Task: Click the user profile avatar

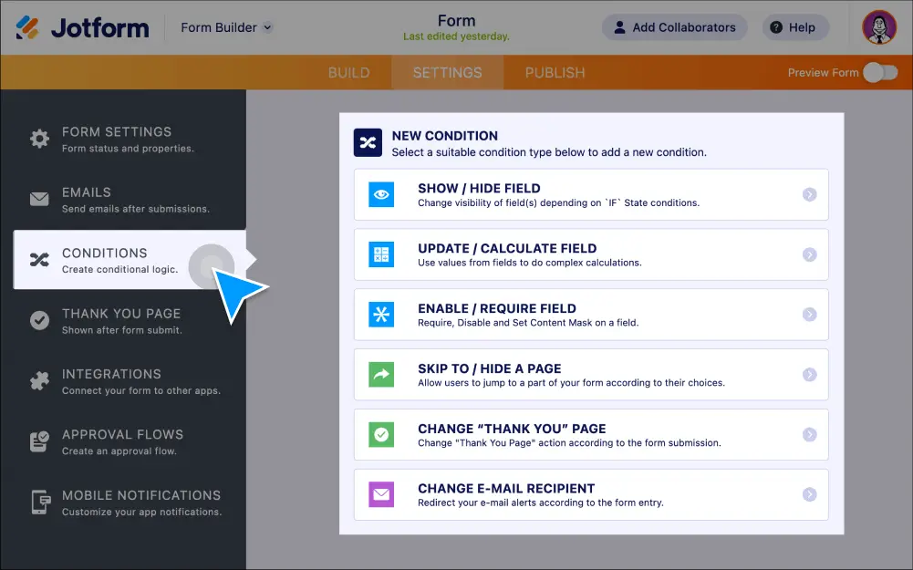Action: click(x=879, y=27)
